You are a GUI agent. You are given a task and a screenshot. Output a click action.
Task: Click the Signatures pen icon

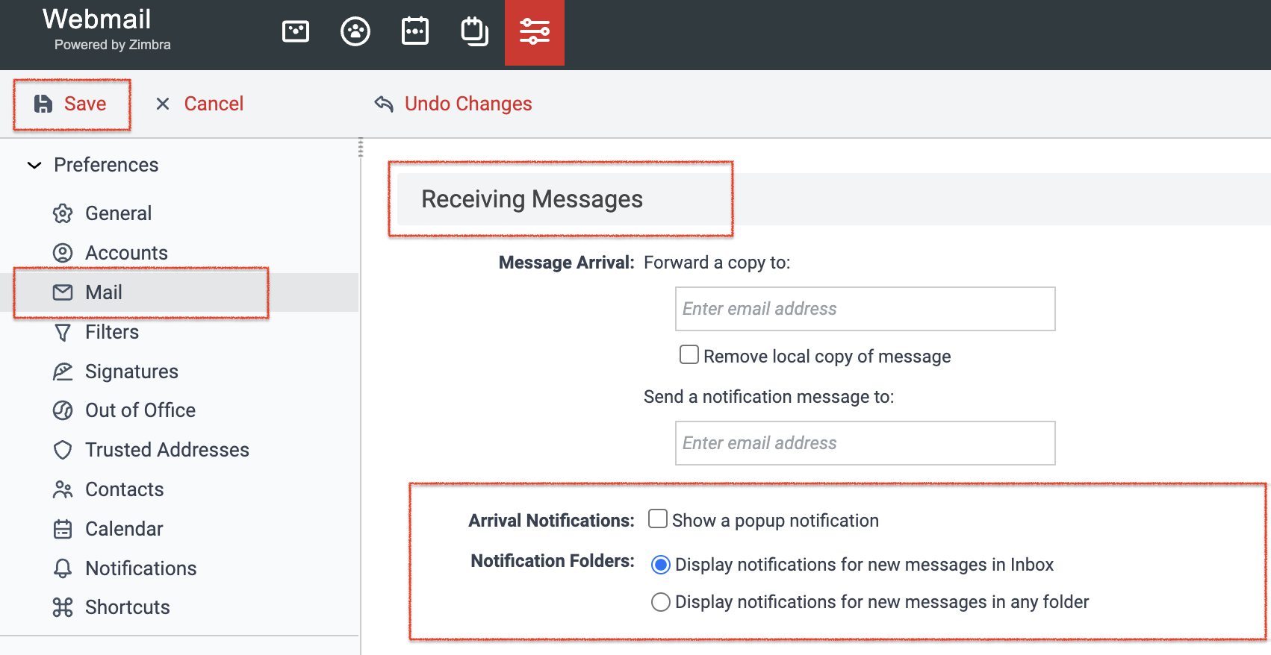(x=63, y=372)
